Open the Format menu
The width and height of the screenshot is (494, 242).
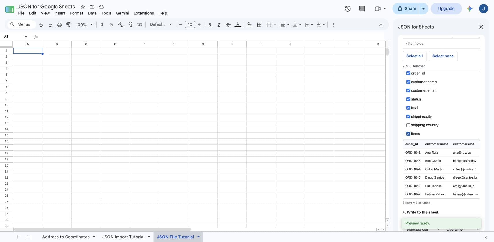pyautogui.click(x=77, y=13)
